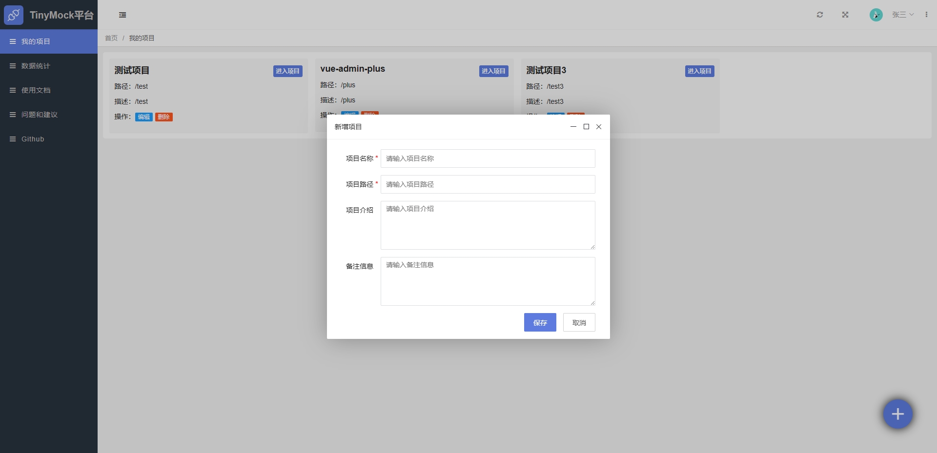
Task: Click the 新增项目 dialog title
Action: tap(348, 127)
